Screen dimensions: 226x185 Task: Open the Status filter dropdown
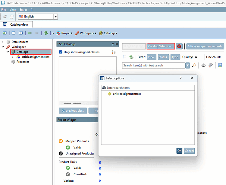coord(163,57)
